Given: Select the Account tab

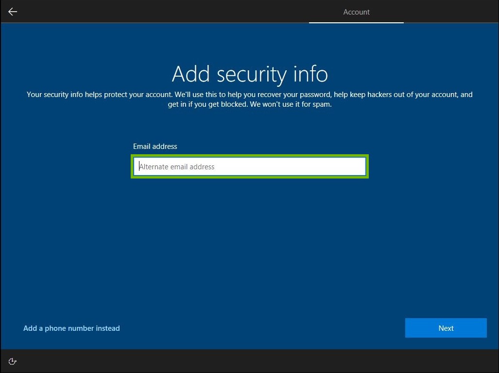Looking at the screenshot, I should [356, 12].
